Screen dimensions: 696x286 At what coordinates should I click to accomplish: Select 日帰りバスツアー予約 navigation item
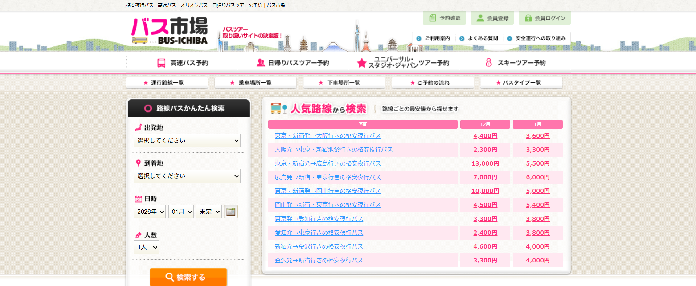coord(293,63)
